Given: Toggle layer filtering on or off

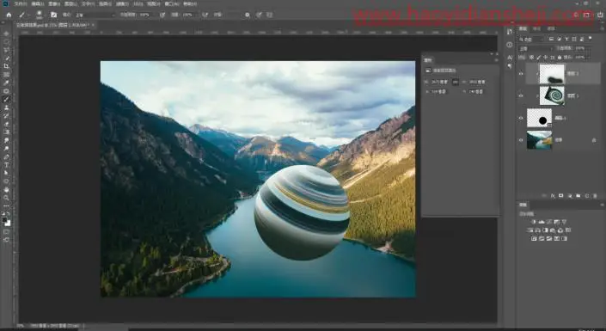Looking at the screenshot, I should 591,39.
